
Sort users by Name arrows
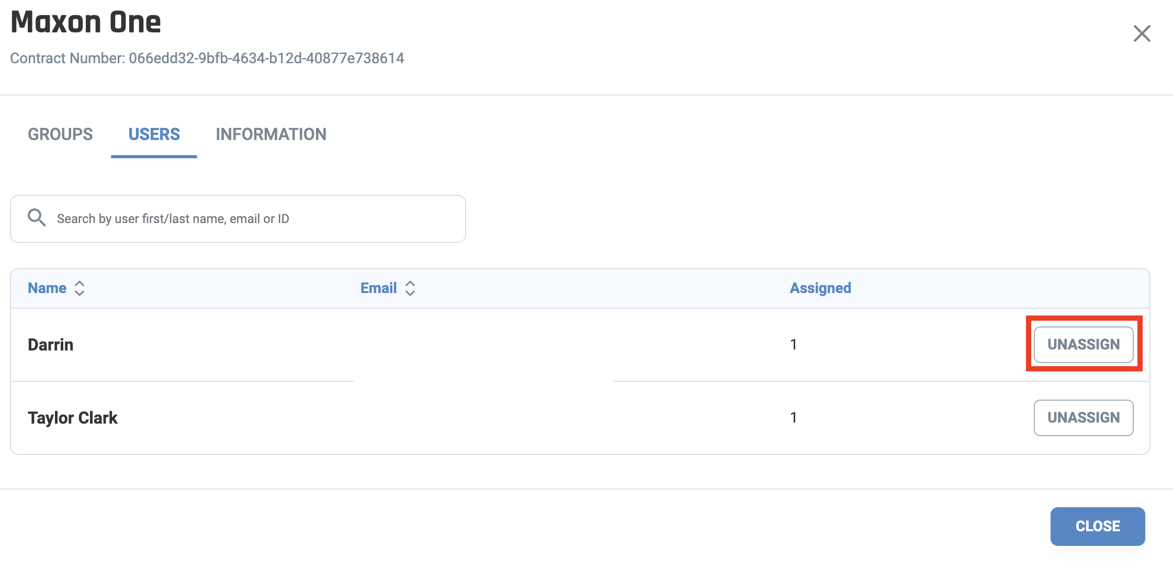80,288
